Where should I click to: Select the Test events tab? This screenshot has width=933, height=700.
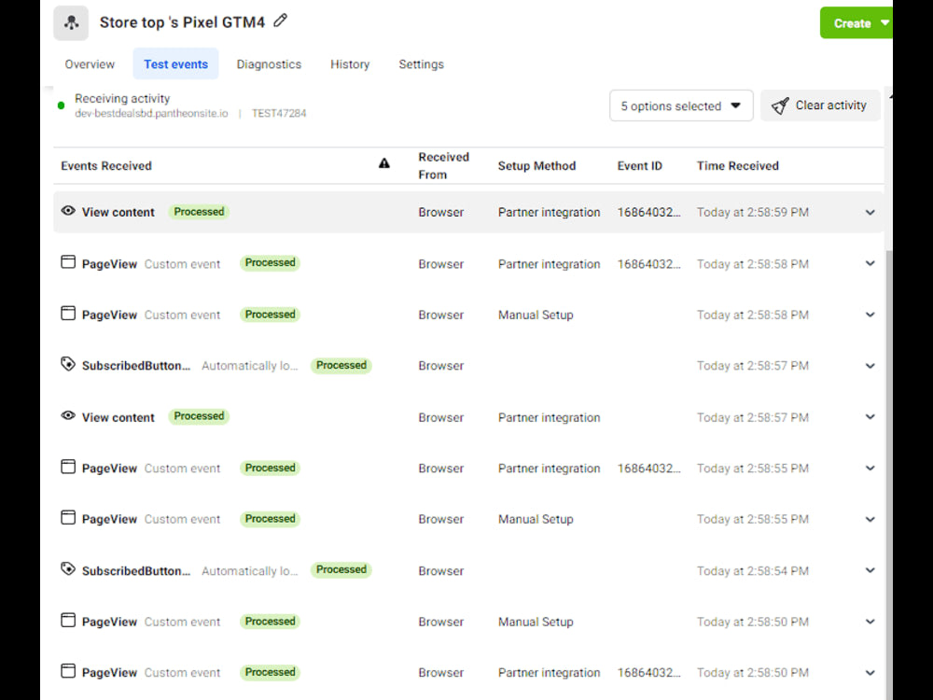coord(175,64)
